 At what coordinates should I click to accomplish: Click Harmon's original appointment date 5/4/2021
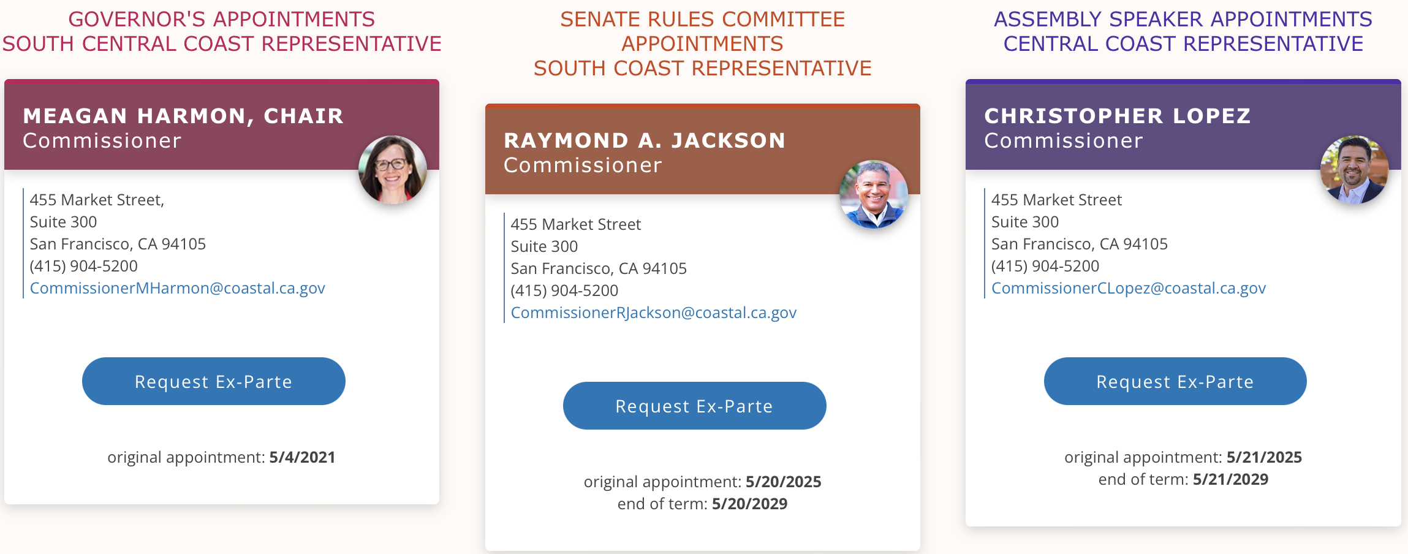(302, 457)
